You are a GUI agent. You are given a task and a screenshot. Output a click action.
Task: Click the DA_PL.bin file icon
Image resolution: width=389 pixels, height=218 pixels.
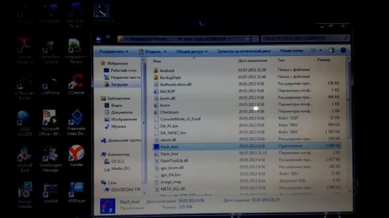156,126
